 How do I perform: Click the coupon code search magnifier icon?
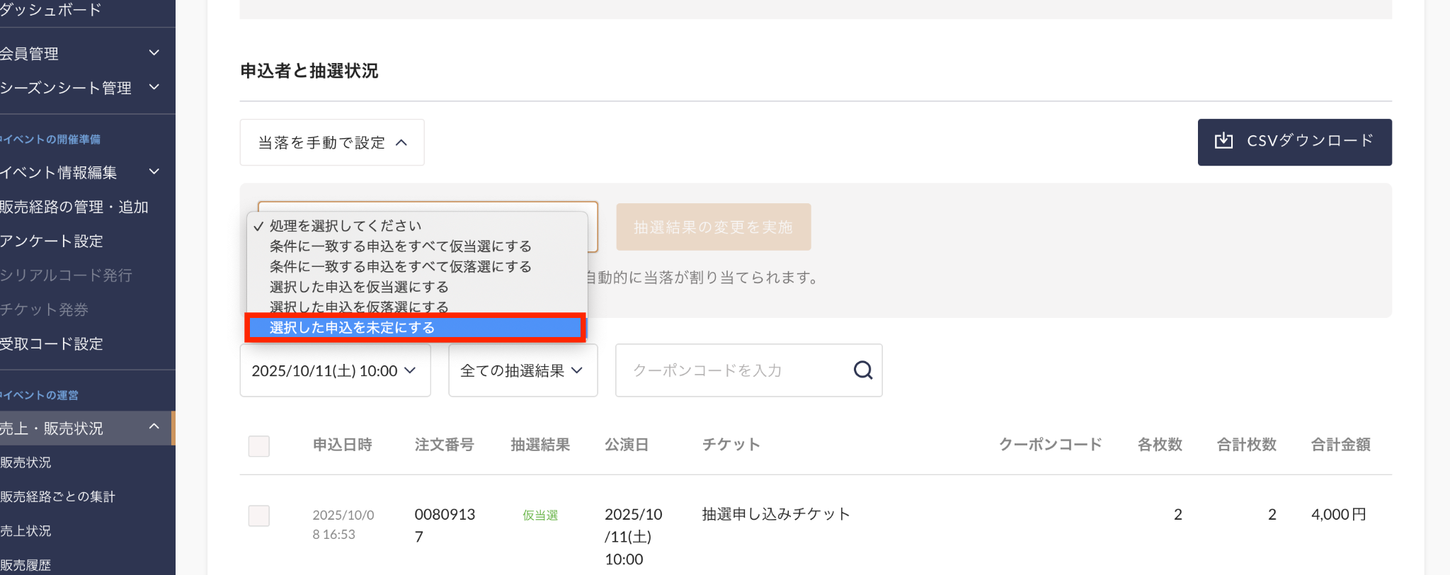(862, 370)
